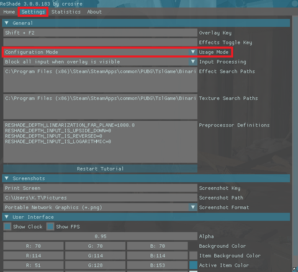Image resolution: width=298 pixels, height=272 pixels.
Task: Click the RESHADE_DEPTH_LINEARIZATION_FAR_PLANE line
Action: point(70,125)
